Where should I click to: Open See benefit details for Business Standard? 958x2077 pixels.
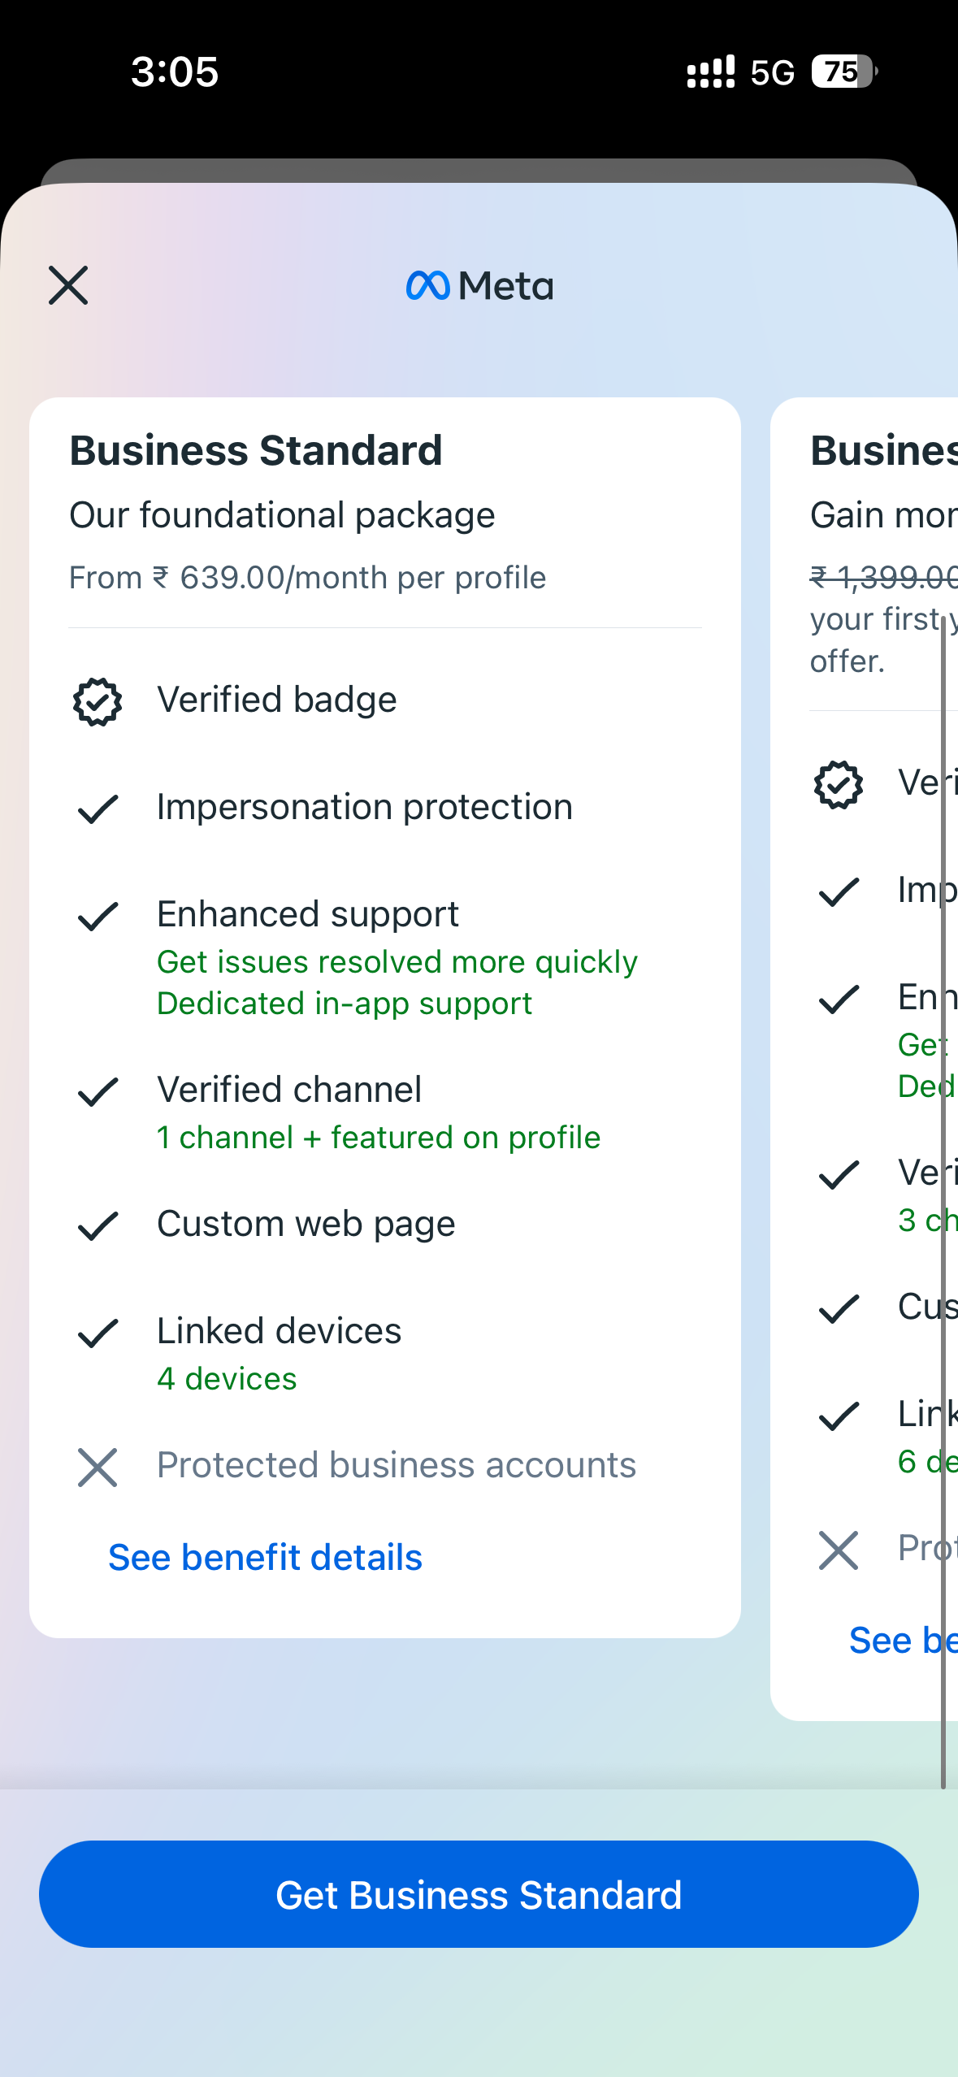[265, 1558]
